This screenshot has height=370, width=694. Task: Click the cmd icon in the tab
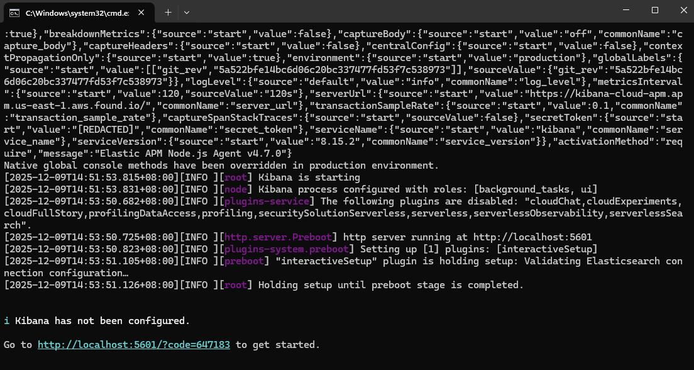(14, 13)
